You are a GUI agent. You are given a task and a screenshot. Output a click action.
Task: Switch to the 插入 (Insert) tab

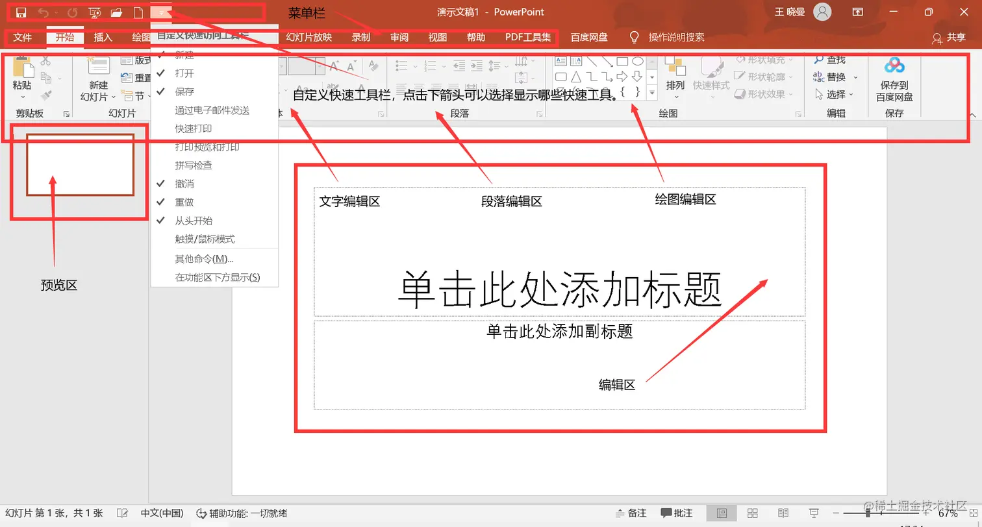[x=103, y=37]
